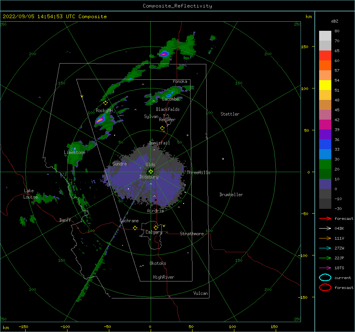355x332 pixels.
Task: Click the Vulcan city label
Action: [200, 293]
